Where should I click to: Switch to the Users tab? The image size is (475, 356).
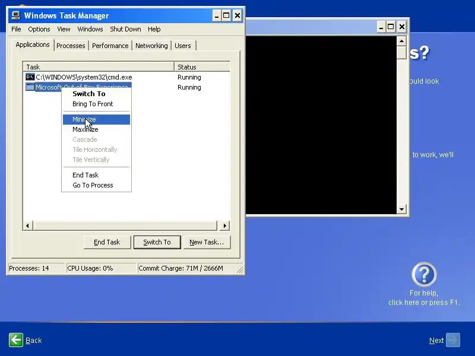183,46
